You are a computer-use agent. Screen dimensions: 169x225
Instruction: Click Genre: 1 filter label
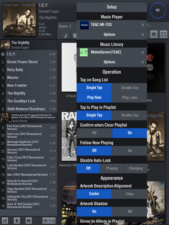pyautogui.click(x=65, y=26)
